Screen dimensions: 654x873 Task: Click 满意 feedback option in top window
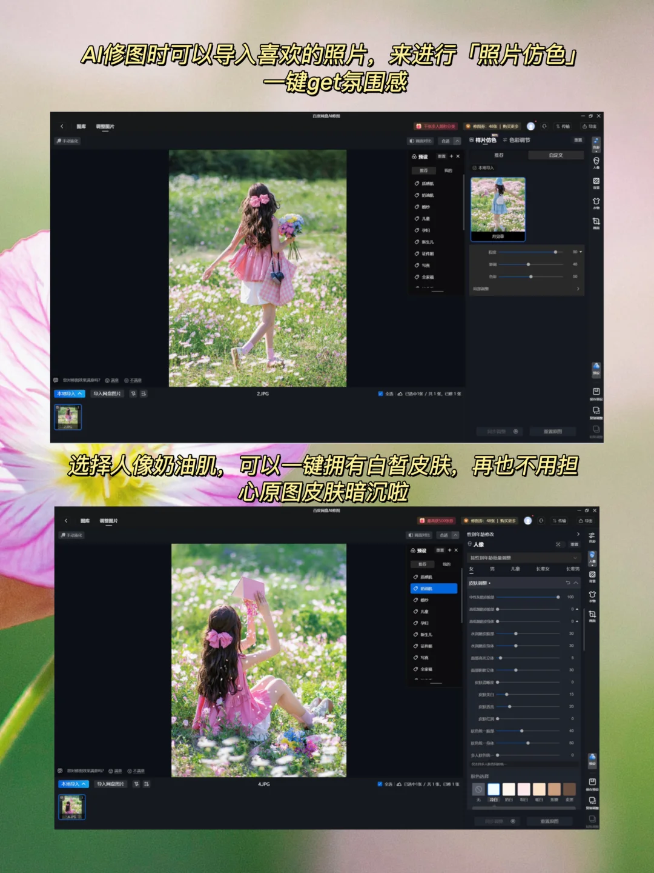pos(112,380)
